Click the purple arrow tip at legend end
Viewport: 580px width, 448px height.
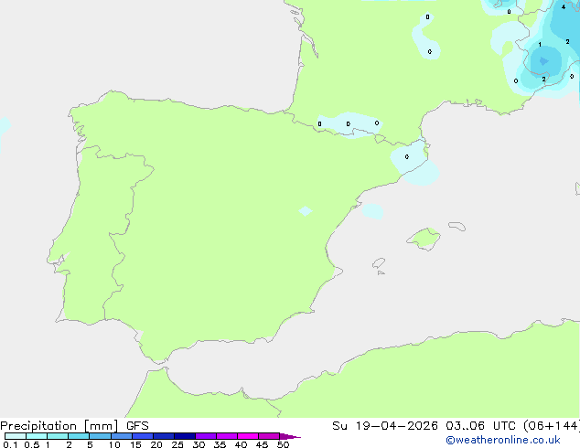click(290, 436)
